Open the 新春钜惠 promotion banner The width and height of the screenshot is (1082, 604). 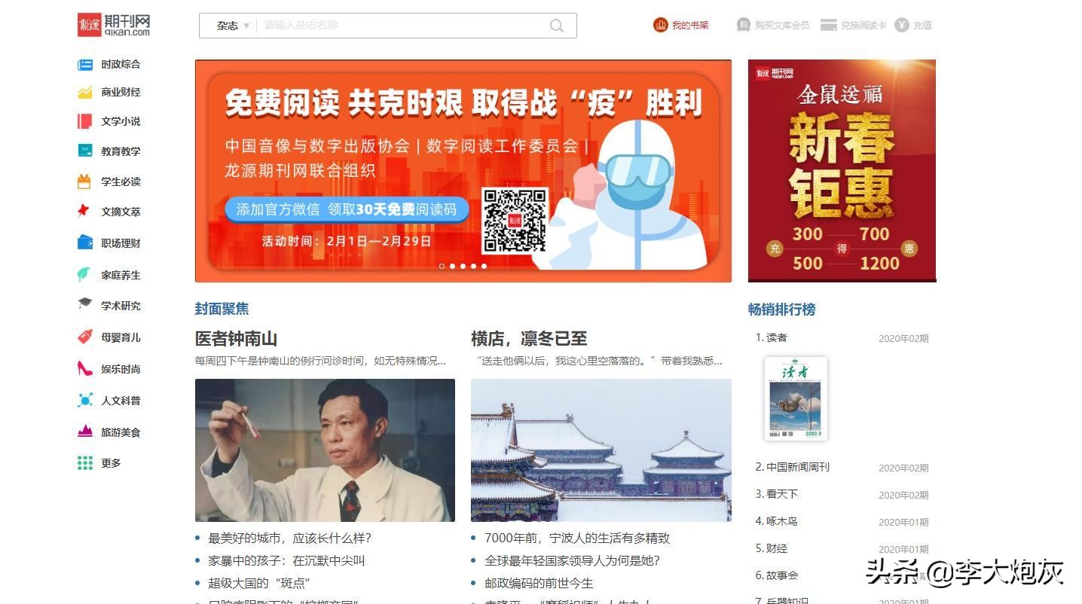(842, 171)
